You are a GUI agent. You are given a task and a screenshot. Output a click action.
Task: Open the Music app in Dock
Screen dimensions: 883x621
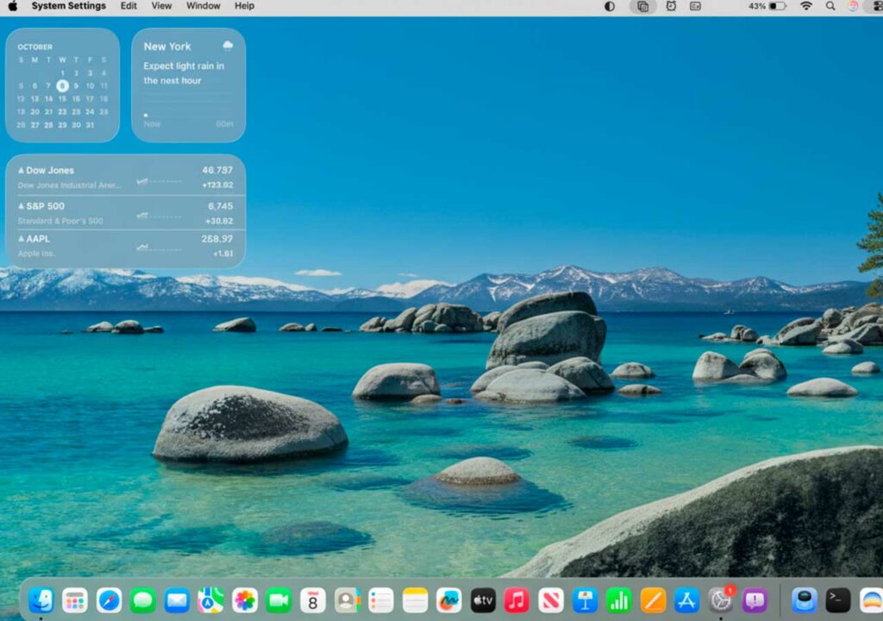(517, 599)
